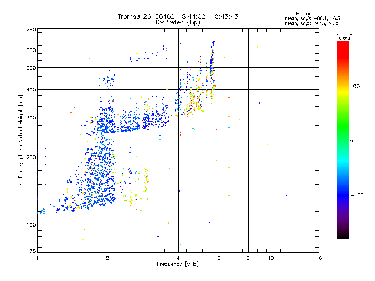The width and height of the screenshot is (375, 281).
Task: Click the y-axis tick label '300'
Action: point(31,118)
